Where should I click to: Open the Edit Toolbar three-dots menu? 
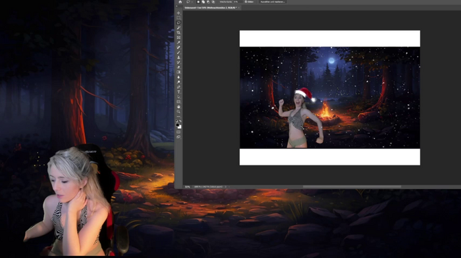178,117
